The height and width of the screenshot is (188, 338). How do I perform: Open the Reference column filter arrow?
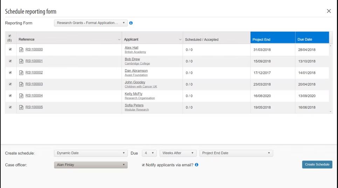(x=119, y=40)
